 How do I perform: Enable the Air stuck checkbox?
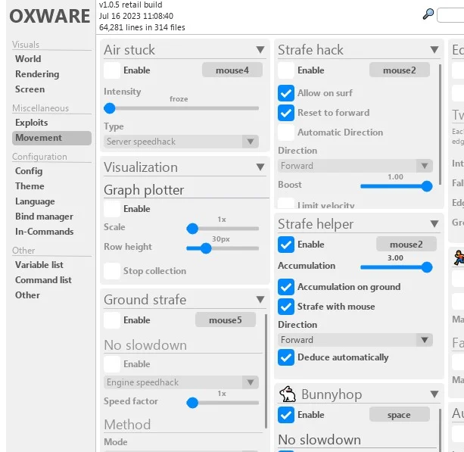point(112,70)
